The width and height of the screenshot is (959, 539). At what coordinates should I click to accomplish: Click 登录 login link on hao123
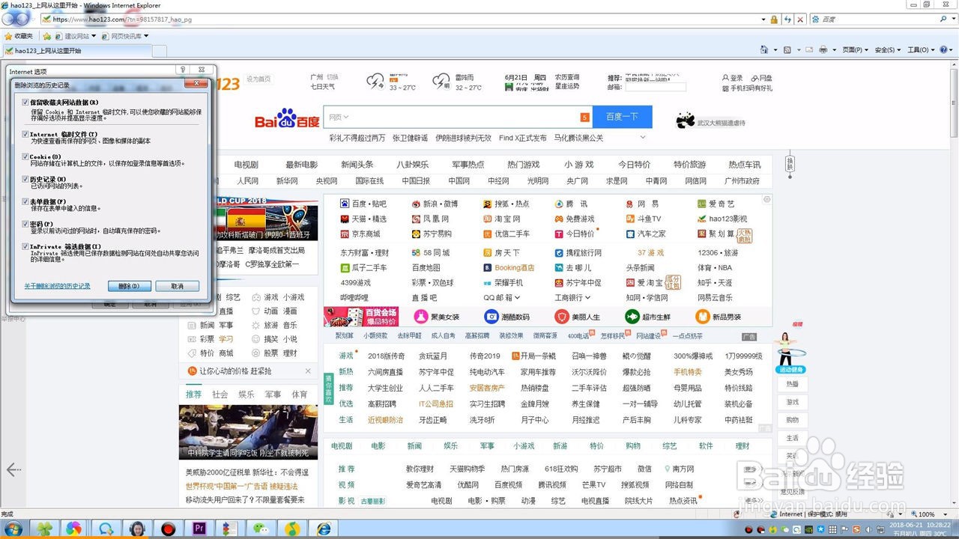(732, 78)
